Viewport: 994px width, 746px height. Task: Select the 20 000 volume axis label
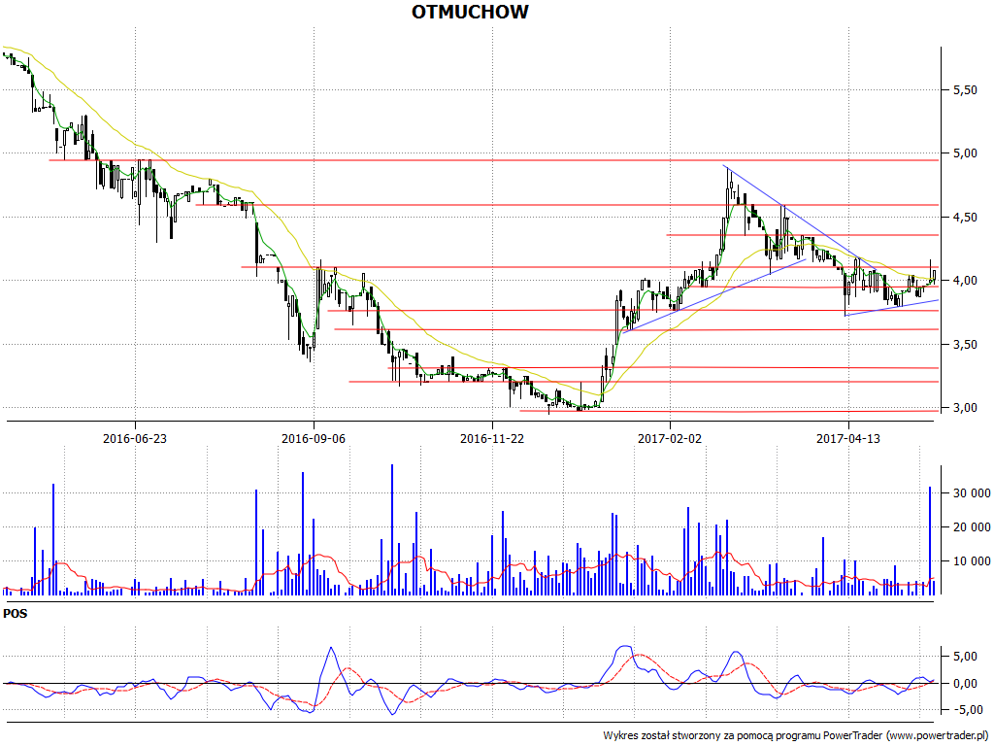click(971, 527)
